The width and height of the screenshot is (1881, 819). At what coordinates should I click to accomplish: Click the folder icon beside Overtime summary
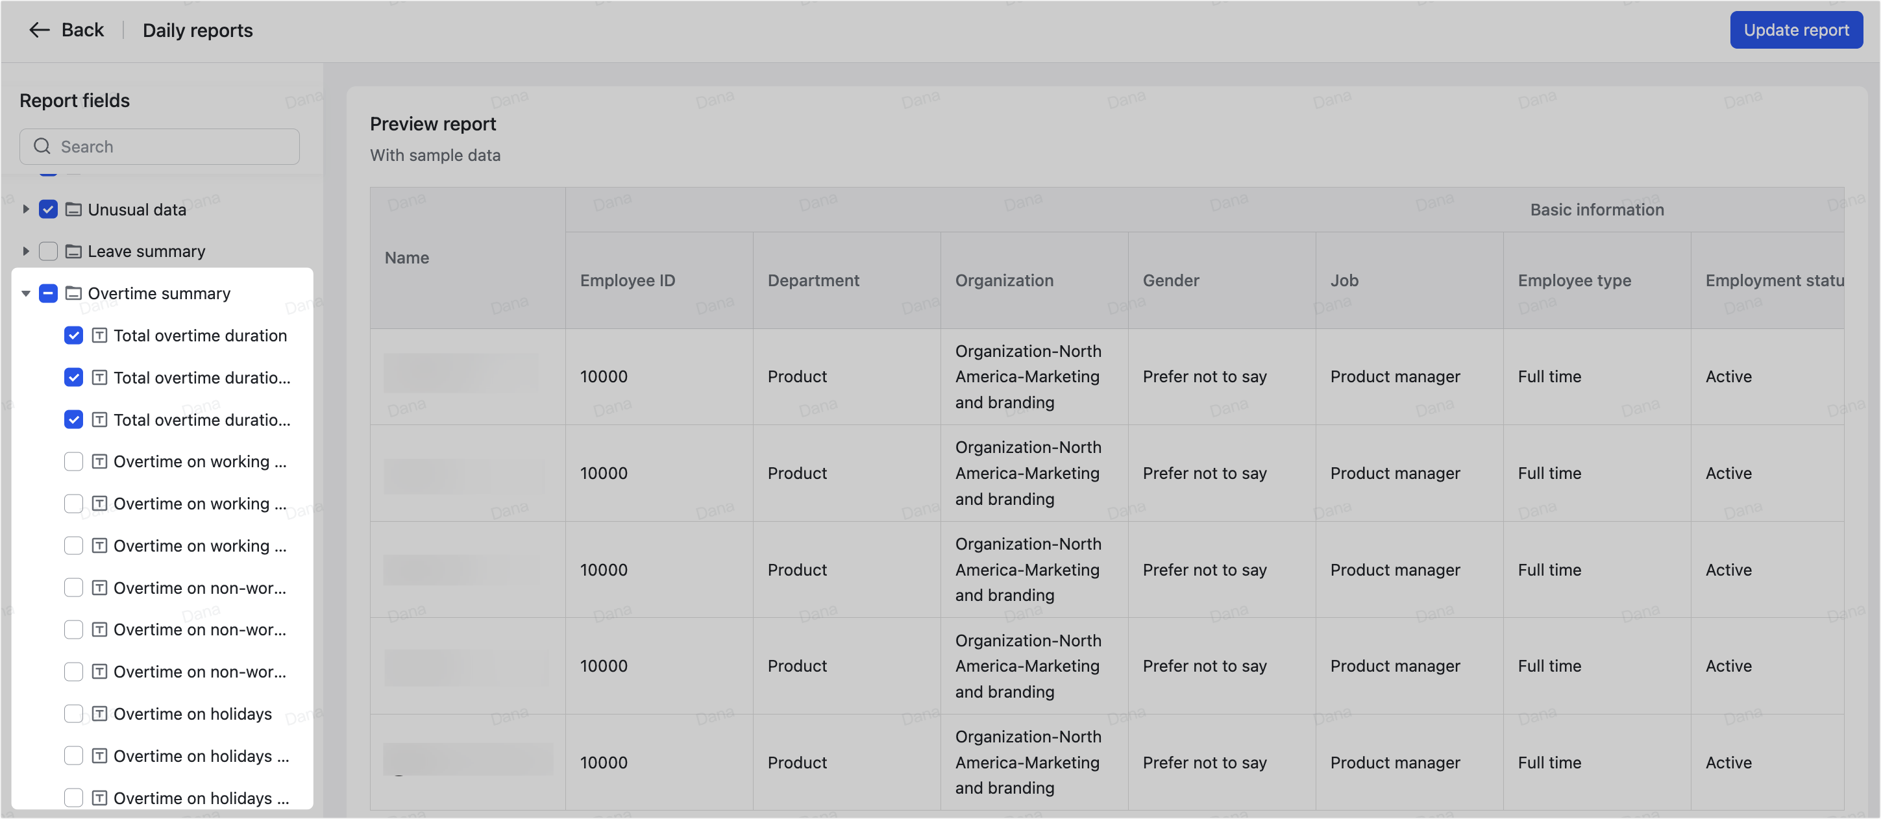tap(74, 293)
